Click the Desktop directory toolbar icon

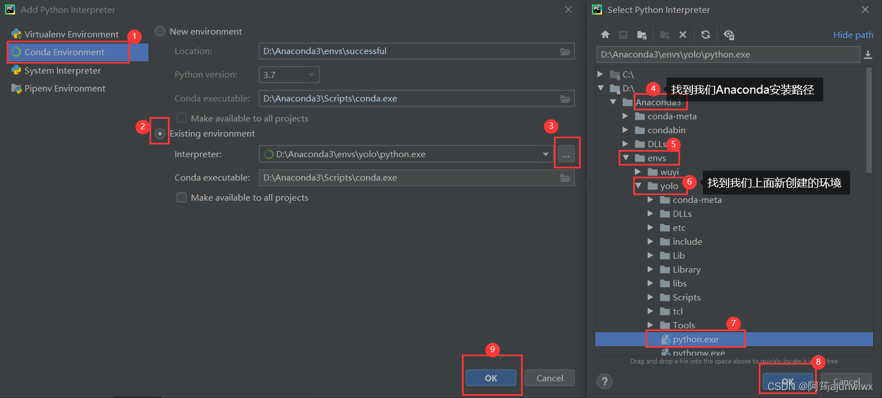[x=623, y=35]
